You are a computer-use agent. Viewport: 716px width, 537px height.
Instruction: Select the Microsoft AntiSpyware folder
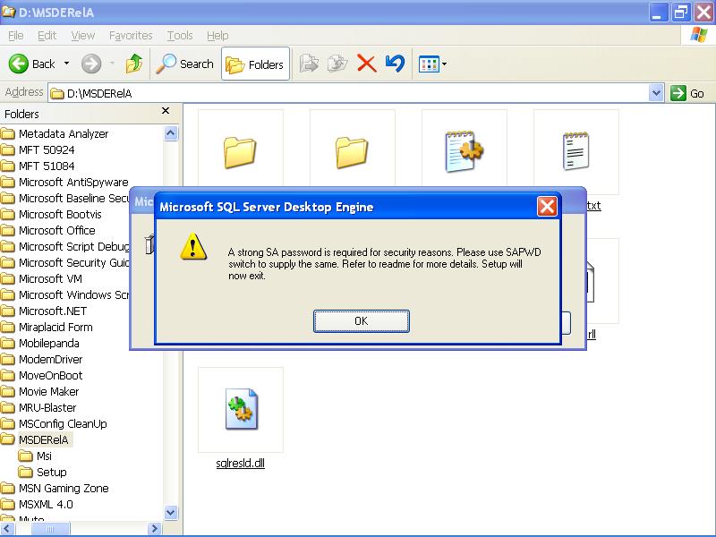73,183
